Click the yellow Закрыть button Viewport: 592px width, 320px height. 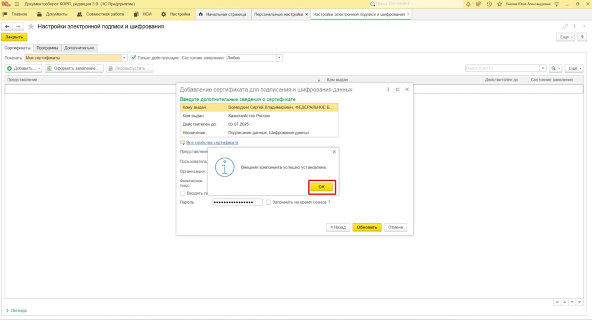pyautogui.click(x=14, y=37)
